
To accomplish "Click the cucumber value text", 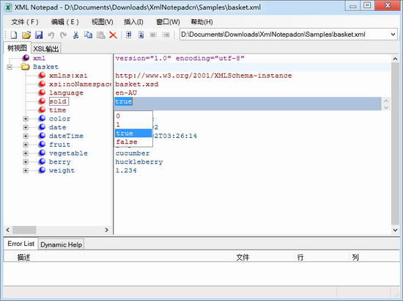I will 133,153.
